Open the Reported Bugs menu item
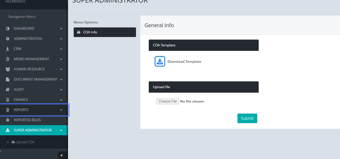The image size is (340, 159). click(x=27, y=120)
